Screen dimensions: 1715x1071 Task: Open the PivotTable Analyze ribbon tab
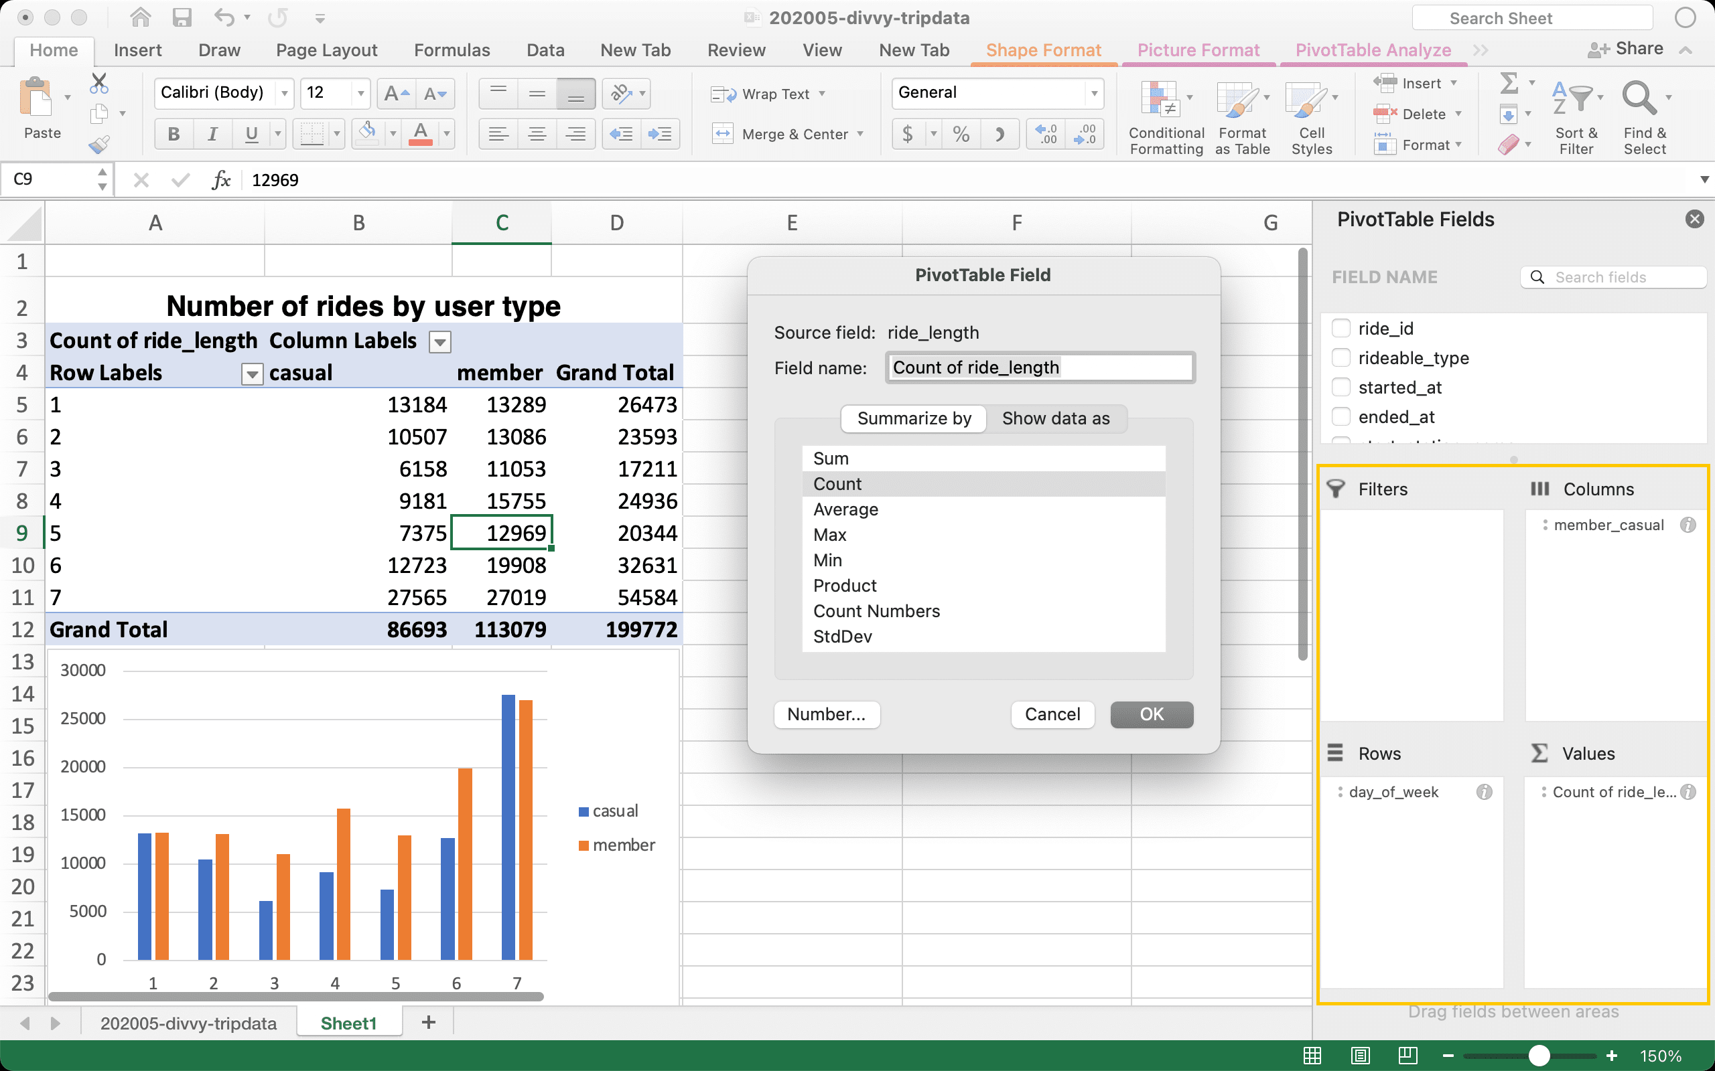click(x=1373, y=50)
